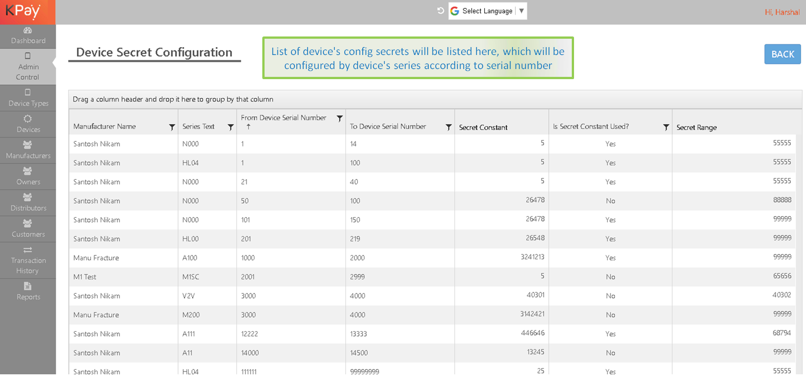This screenshot has height=376, width=806.
Task: Open the Devices gear icon
Action: pyautogui.click(x=28, y=119)
